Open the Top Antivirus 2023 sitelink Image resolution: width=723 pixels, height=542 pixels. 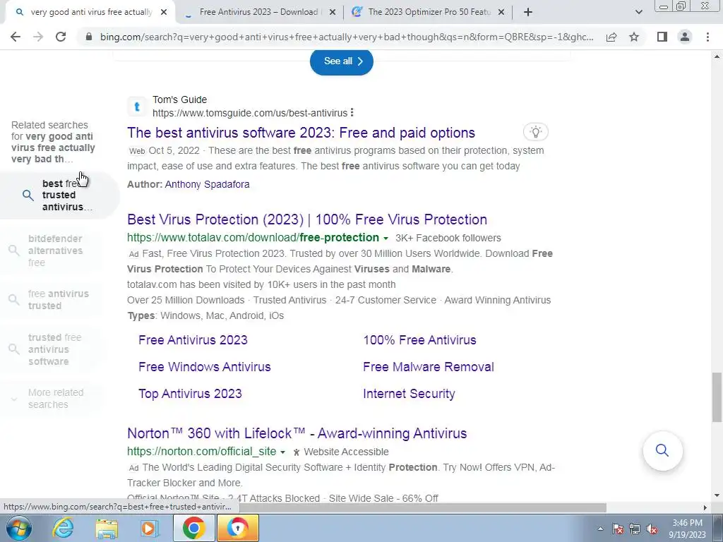click(190, 394)
